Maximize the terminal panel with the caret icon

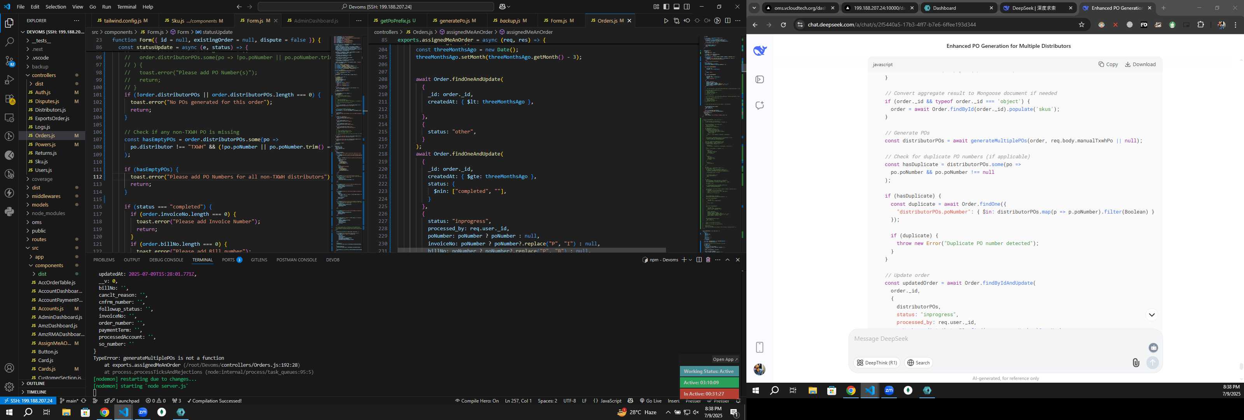point(727,260)
